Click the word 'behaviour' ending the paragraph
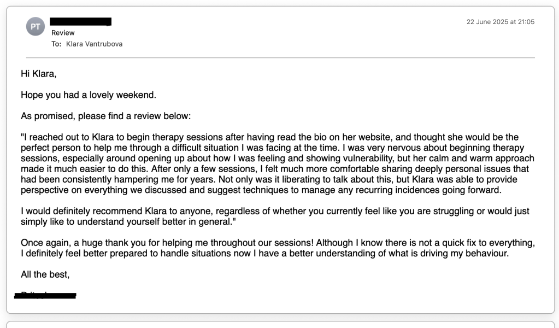 coord(489,253)
